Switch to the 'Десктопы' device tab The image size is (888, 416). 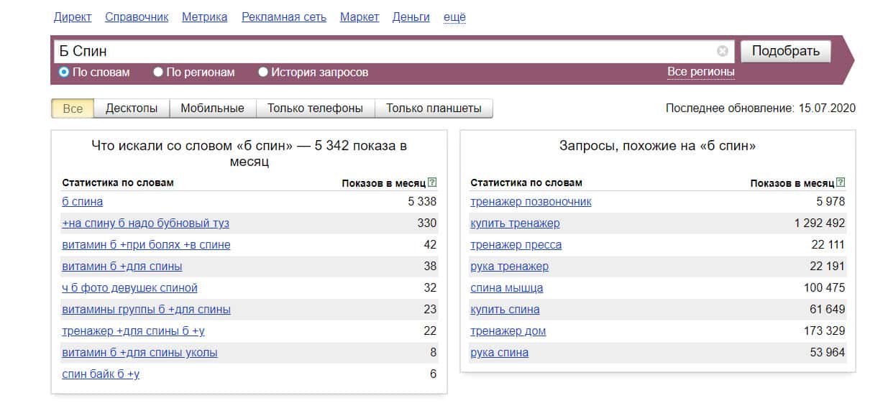point(132,108)
